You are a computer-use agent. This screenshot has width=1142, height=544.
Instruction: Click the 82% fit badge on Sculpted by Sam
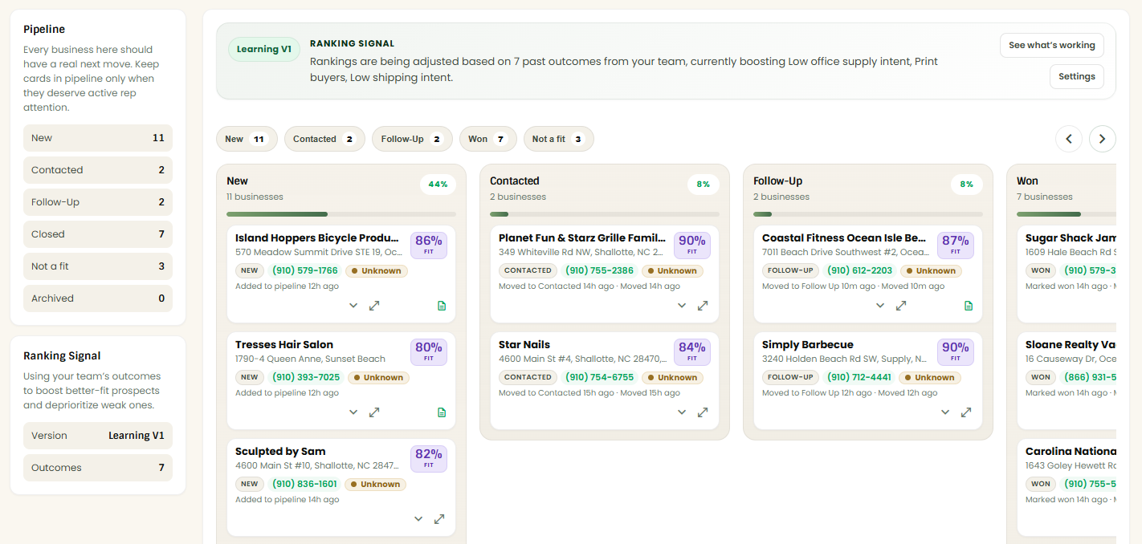(429, 459)
